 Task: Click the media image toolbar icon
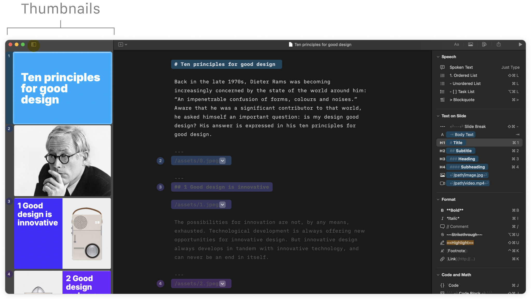pos(470,44)
